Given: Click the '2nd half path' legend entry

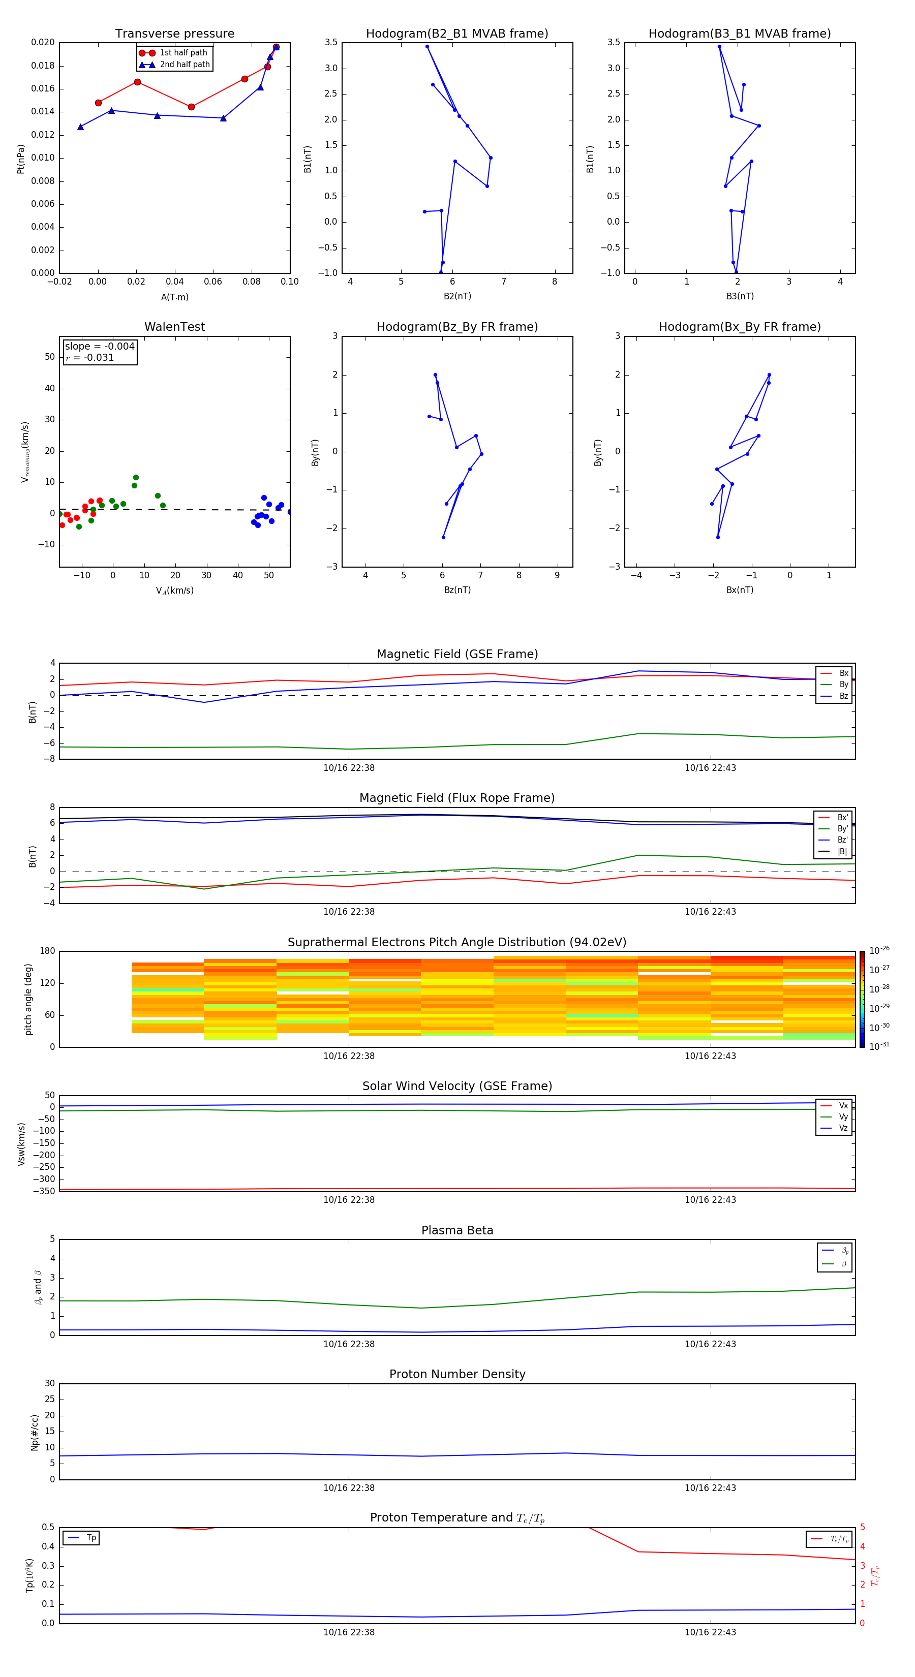Looking at the screenshot, I should pyautogui.click(x=174, y=65).
